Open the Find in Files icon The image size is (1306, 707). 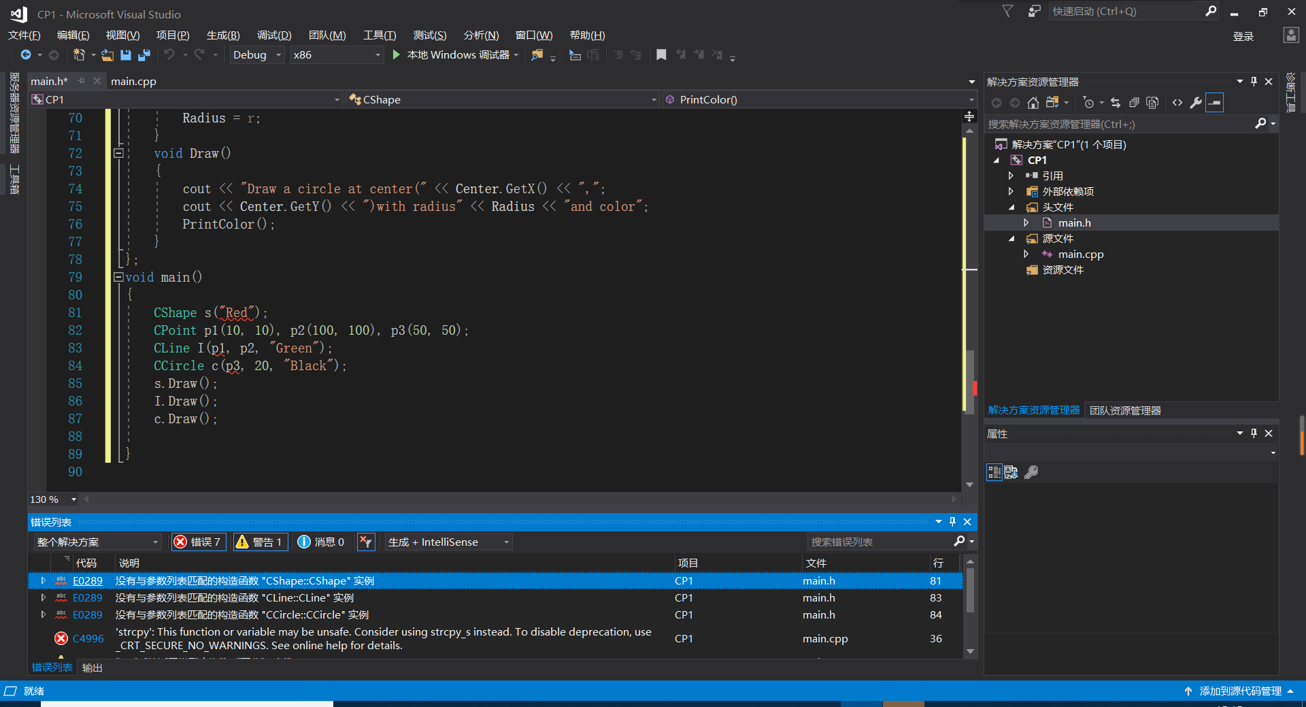click(537, 54)
